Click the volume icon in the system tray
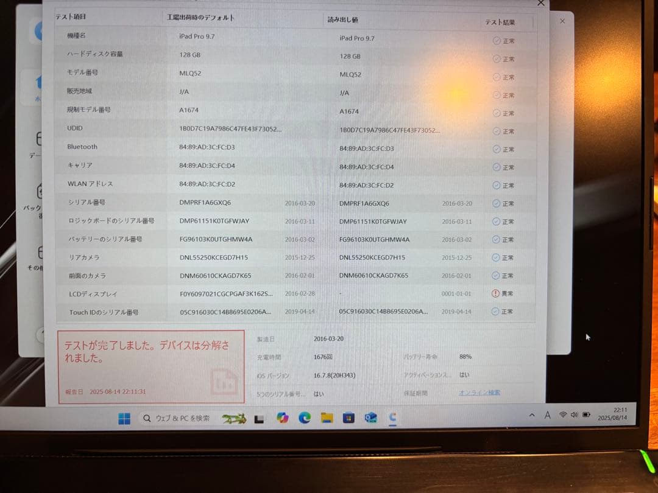 pos(575,414)
